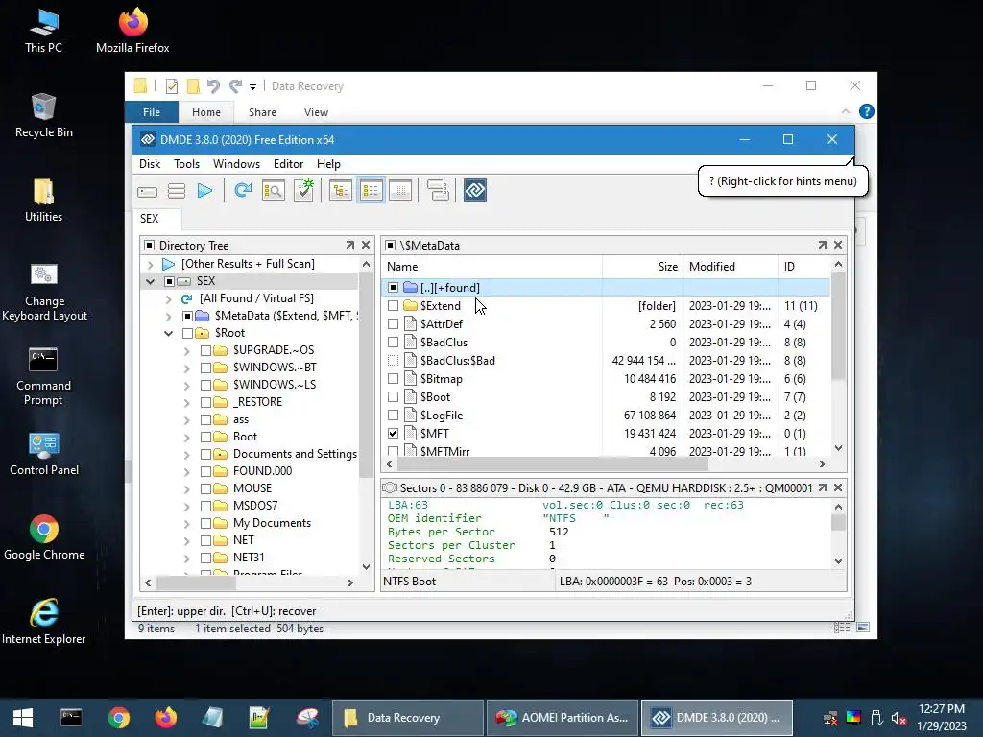983x737 pixels.
Task: Expand the $MetaData tree node
Action: point(169,316)
